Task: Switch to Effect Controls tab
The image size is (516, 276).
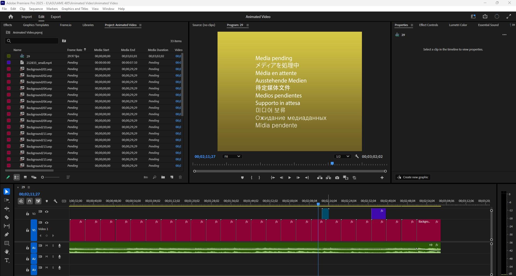Action: point(428,25)
